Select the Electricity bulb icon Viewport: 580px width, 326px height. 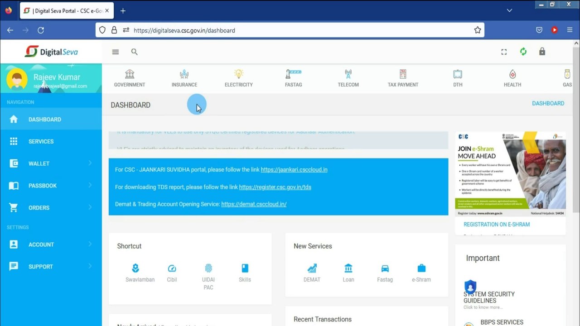point(239,74)
